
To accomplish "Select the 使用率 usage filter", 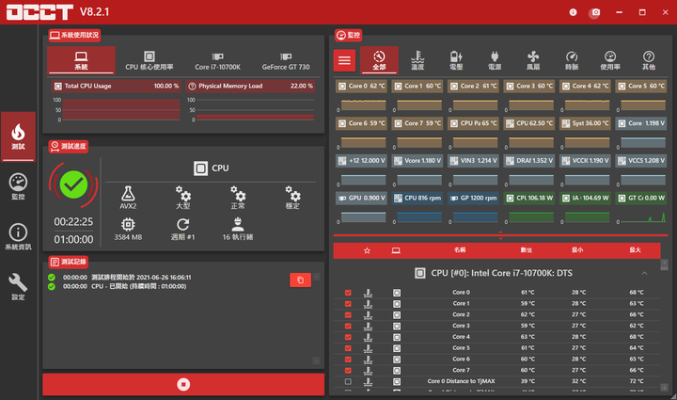I will point(610,60).
